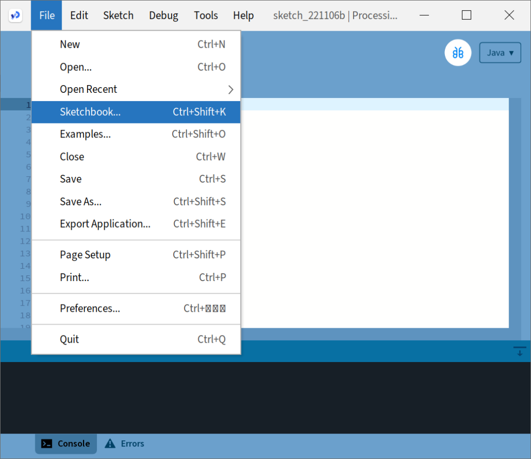Open the Sketch menu
This screenshot has height=459, width=531.
click(118, 15)
